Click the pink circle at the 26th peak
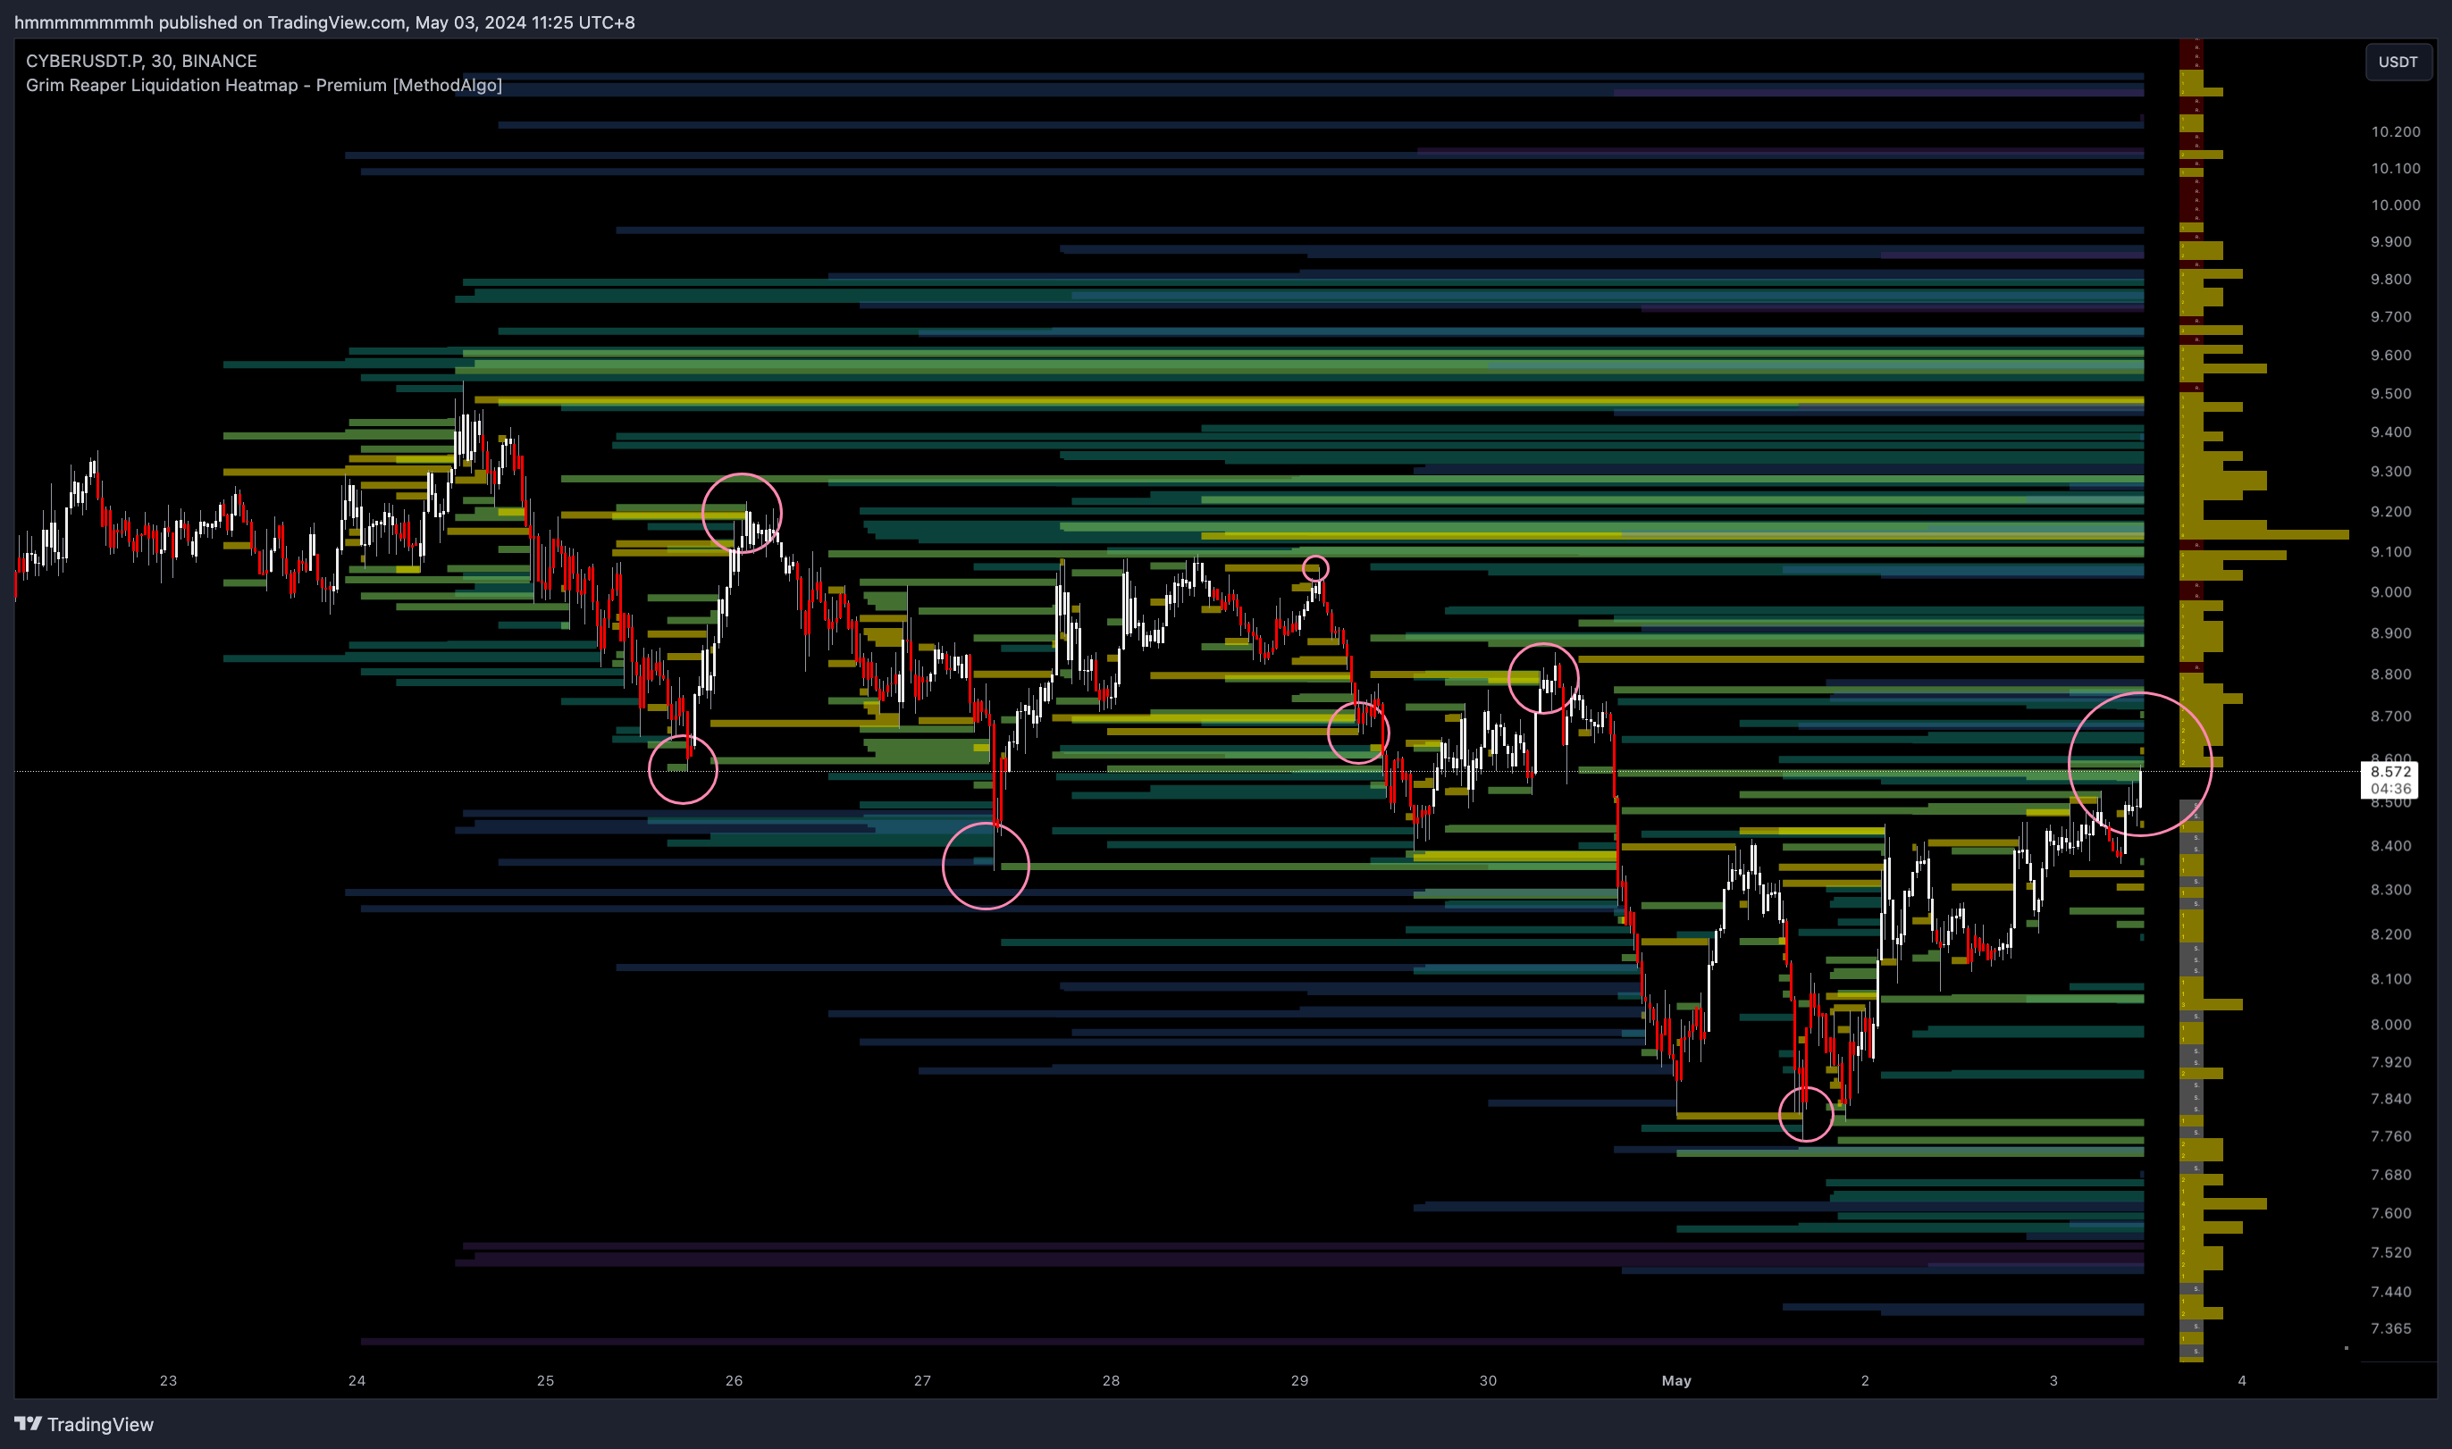The height and width of the screenshot is (1449, 2452). point(741,513)
